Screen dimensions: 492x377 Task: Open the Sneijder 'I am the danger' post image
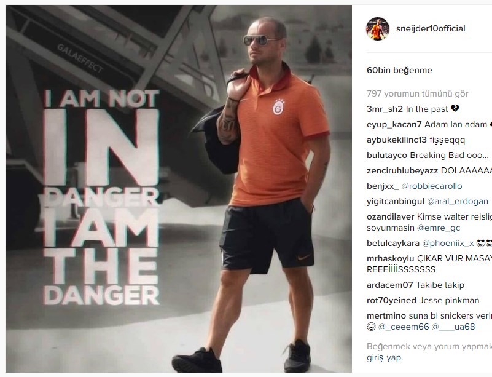pyautogui.click(x=179, y=188)
